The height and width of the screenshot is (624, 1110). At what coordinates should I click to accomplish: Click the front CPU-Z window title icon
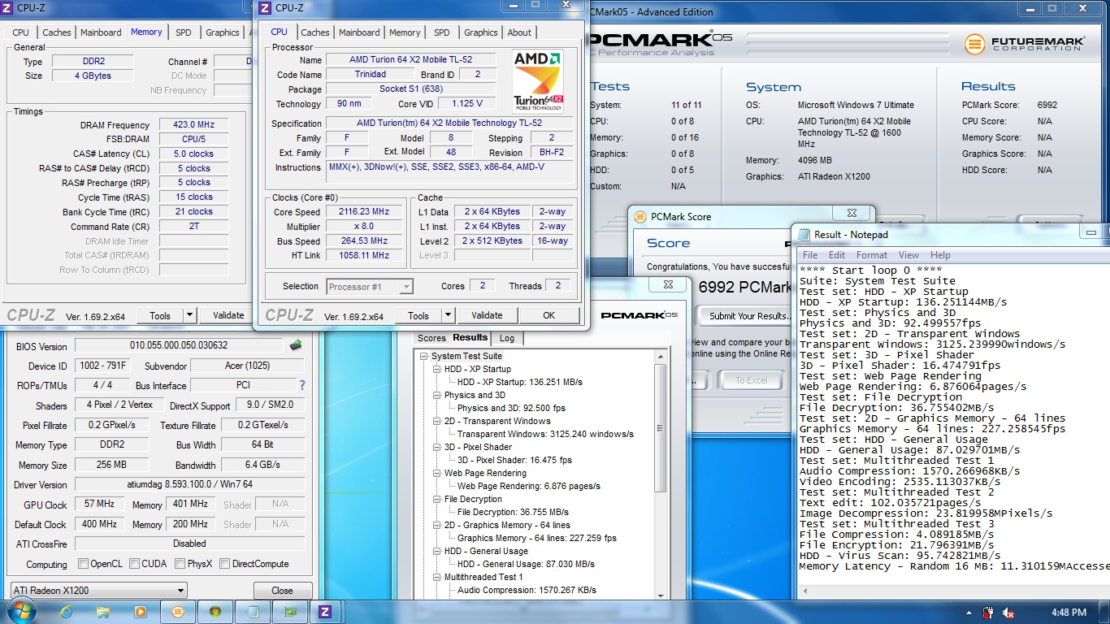click(265, 8)
